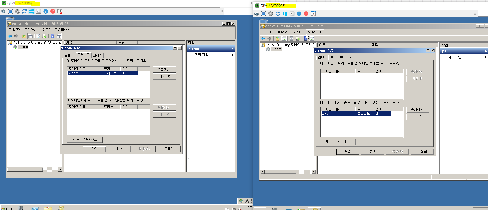Click info icon in WD2008 QEMU toolbar
This screenshot has width=488, height=210.
[x=299, y=14]
